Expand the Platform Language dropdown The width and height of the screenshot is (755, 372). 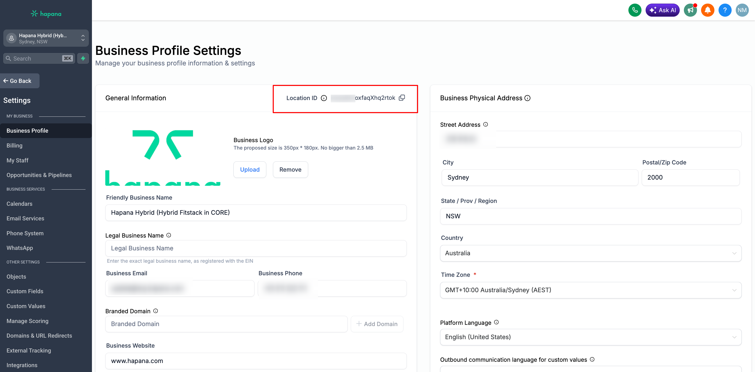(590, 337)
